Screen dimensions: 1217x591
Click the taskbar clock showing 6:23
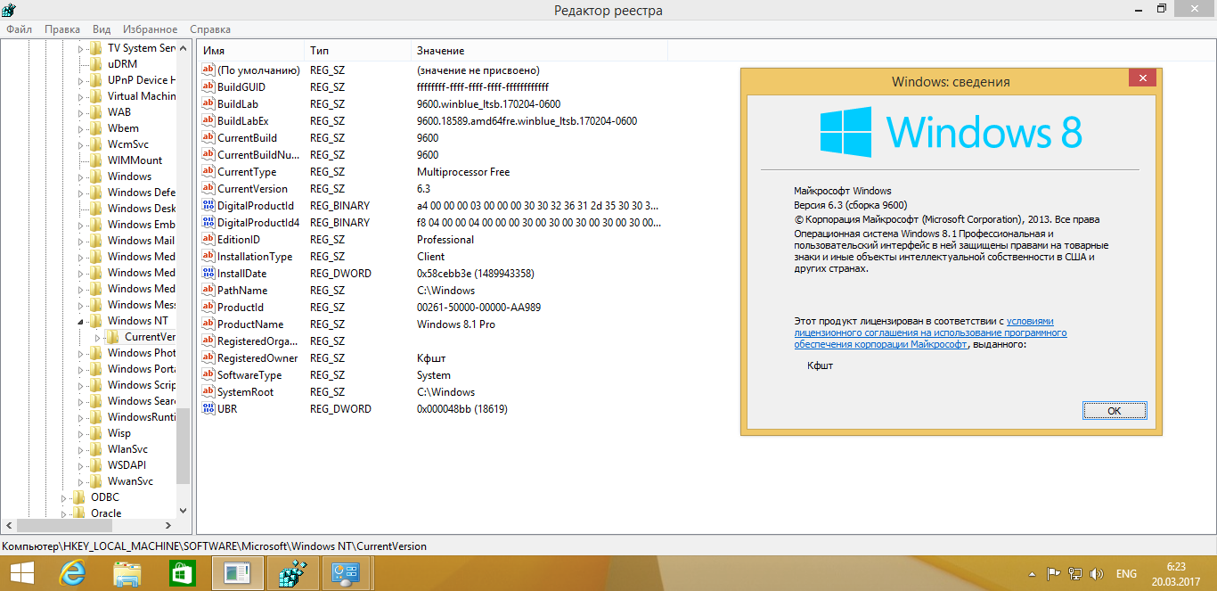(x=1176, y=566)
